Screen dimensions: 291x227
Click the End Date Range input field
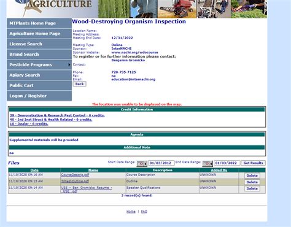point(227,163)
